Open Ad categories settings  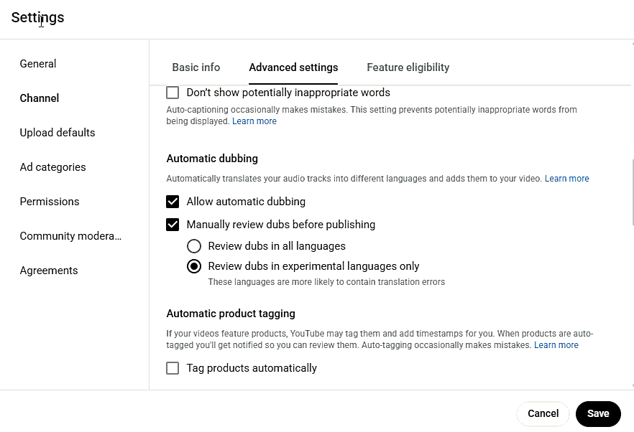coord(52,166)
